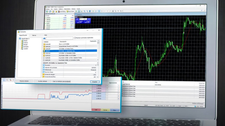The width and height of the screenshot is (225, 126).
Task: Open dropdown arrow after the arrows tool icon
Action: click(122, 11)
